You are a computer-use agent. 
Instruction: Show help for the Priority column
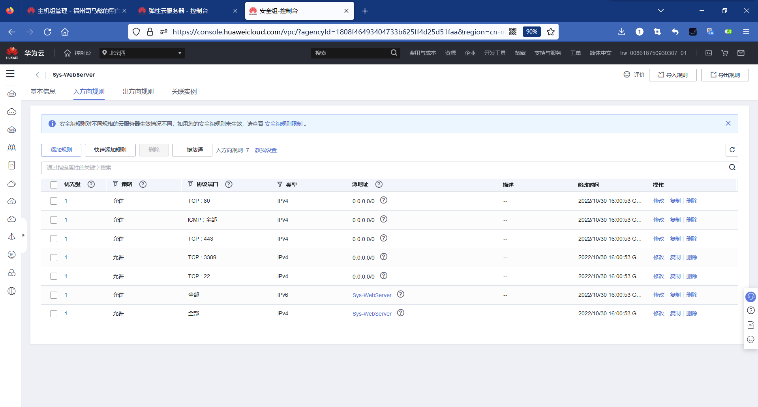tap(91, 184)
